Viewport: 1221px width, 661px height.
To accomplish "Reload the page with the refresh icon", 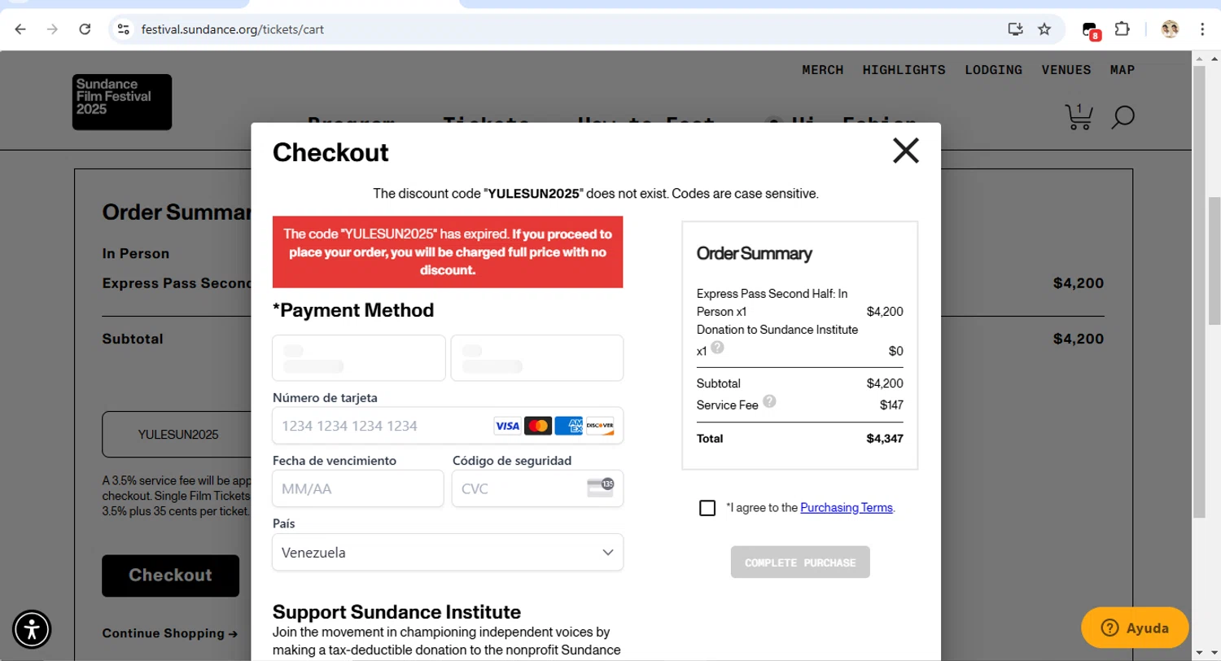I will [x=85, y=29].
